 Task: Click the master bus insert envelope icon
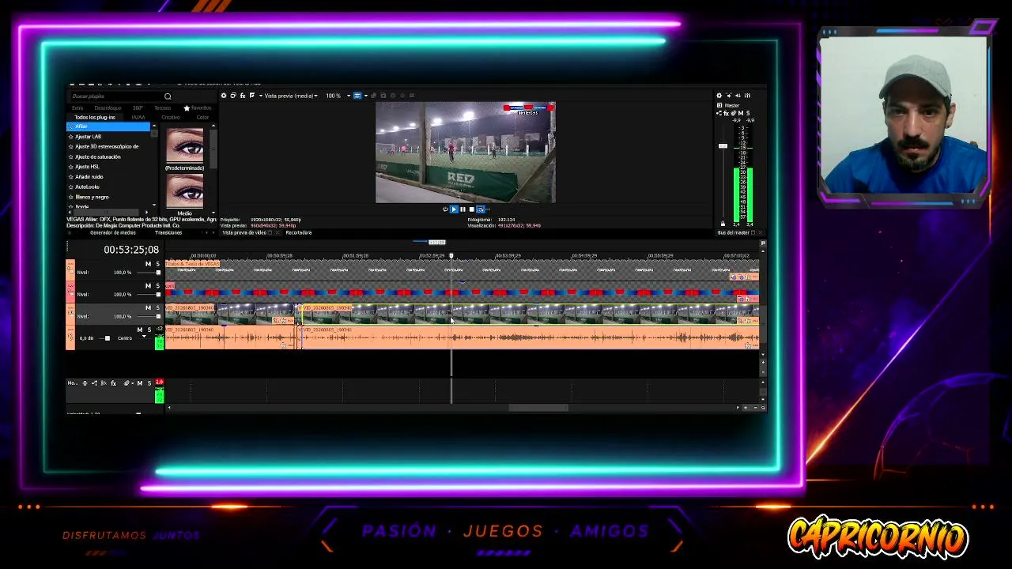coord(94,383)
